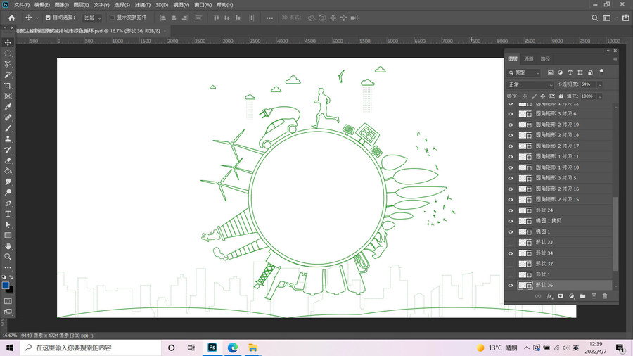The height and width of the screenshot is (356, 633).
Task: Select the Hand tool
Action: (8, 246)
